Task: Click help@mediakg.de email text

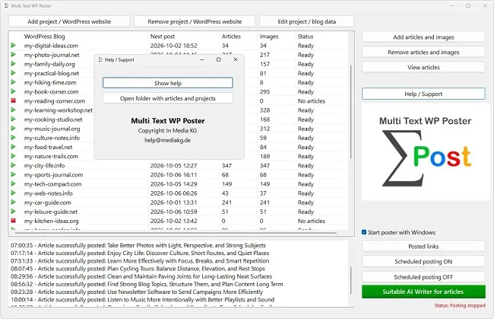Action: tap(168, 140)
